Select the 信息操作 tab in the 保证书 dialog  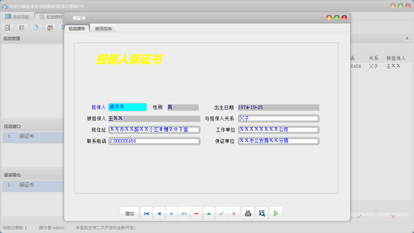(77, 29)
